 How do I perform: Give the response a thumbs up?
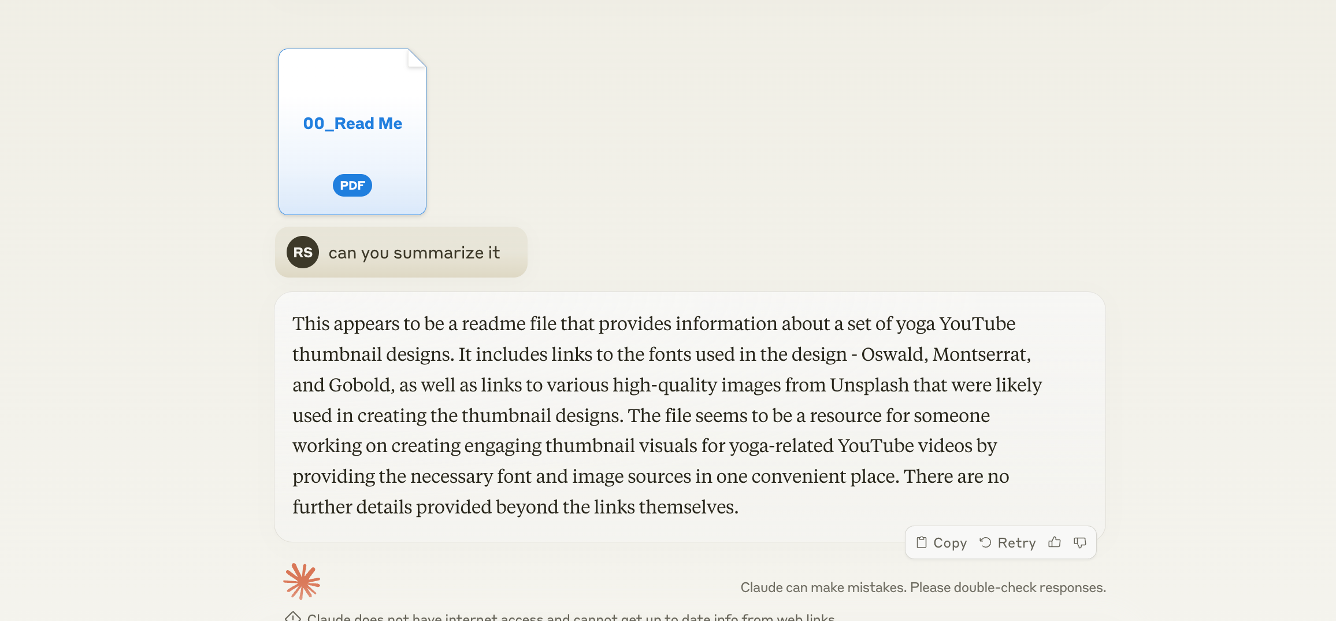tap(1055, 542)
